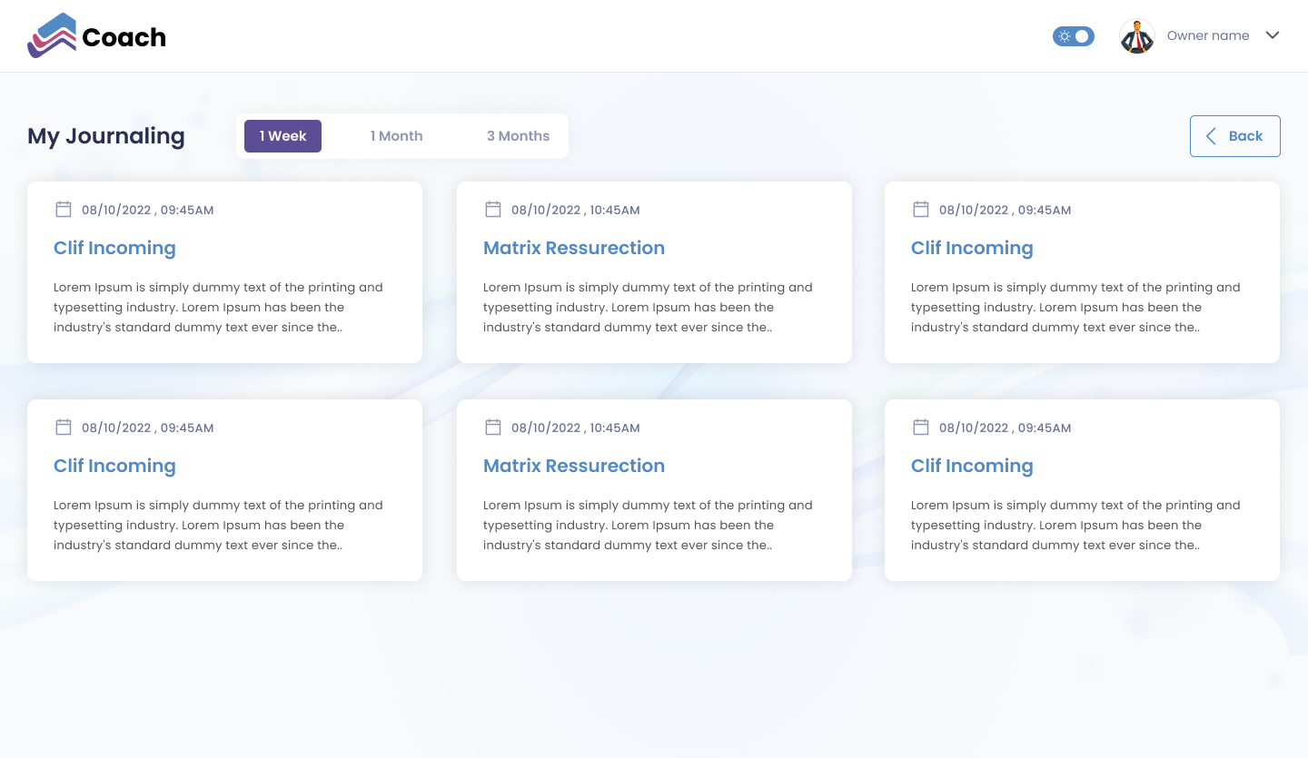
Task: Switch to the 1 Month tab
Action: (396, 136)
